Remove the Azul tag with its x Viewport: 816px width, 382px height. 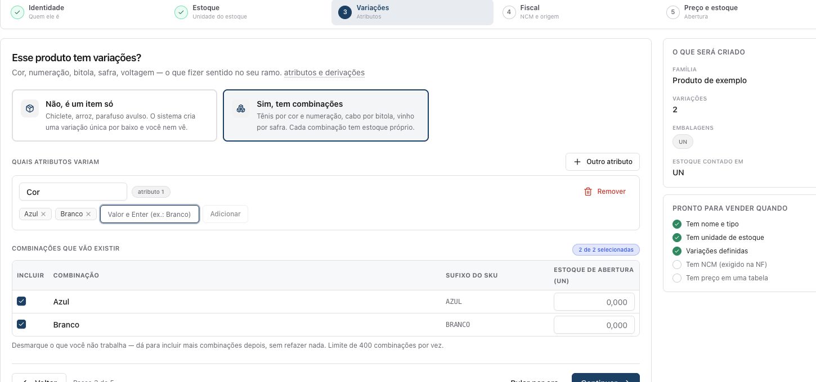(43, 214)
